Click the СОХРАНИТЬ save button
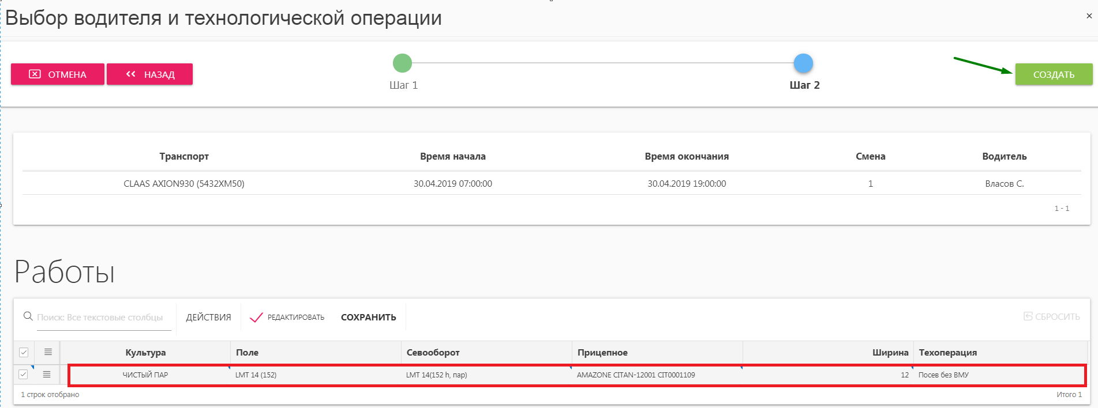Image resolution: width=1098 pixels, height=408 pixels. (369, 318)
